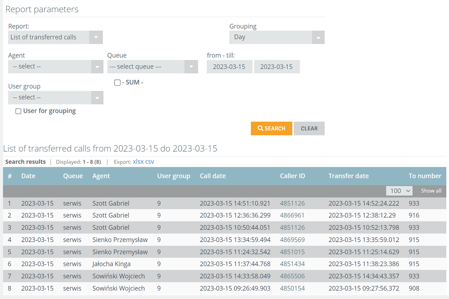Open caller ID 4865506
449x299 pixels.
pos(292,276)
